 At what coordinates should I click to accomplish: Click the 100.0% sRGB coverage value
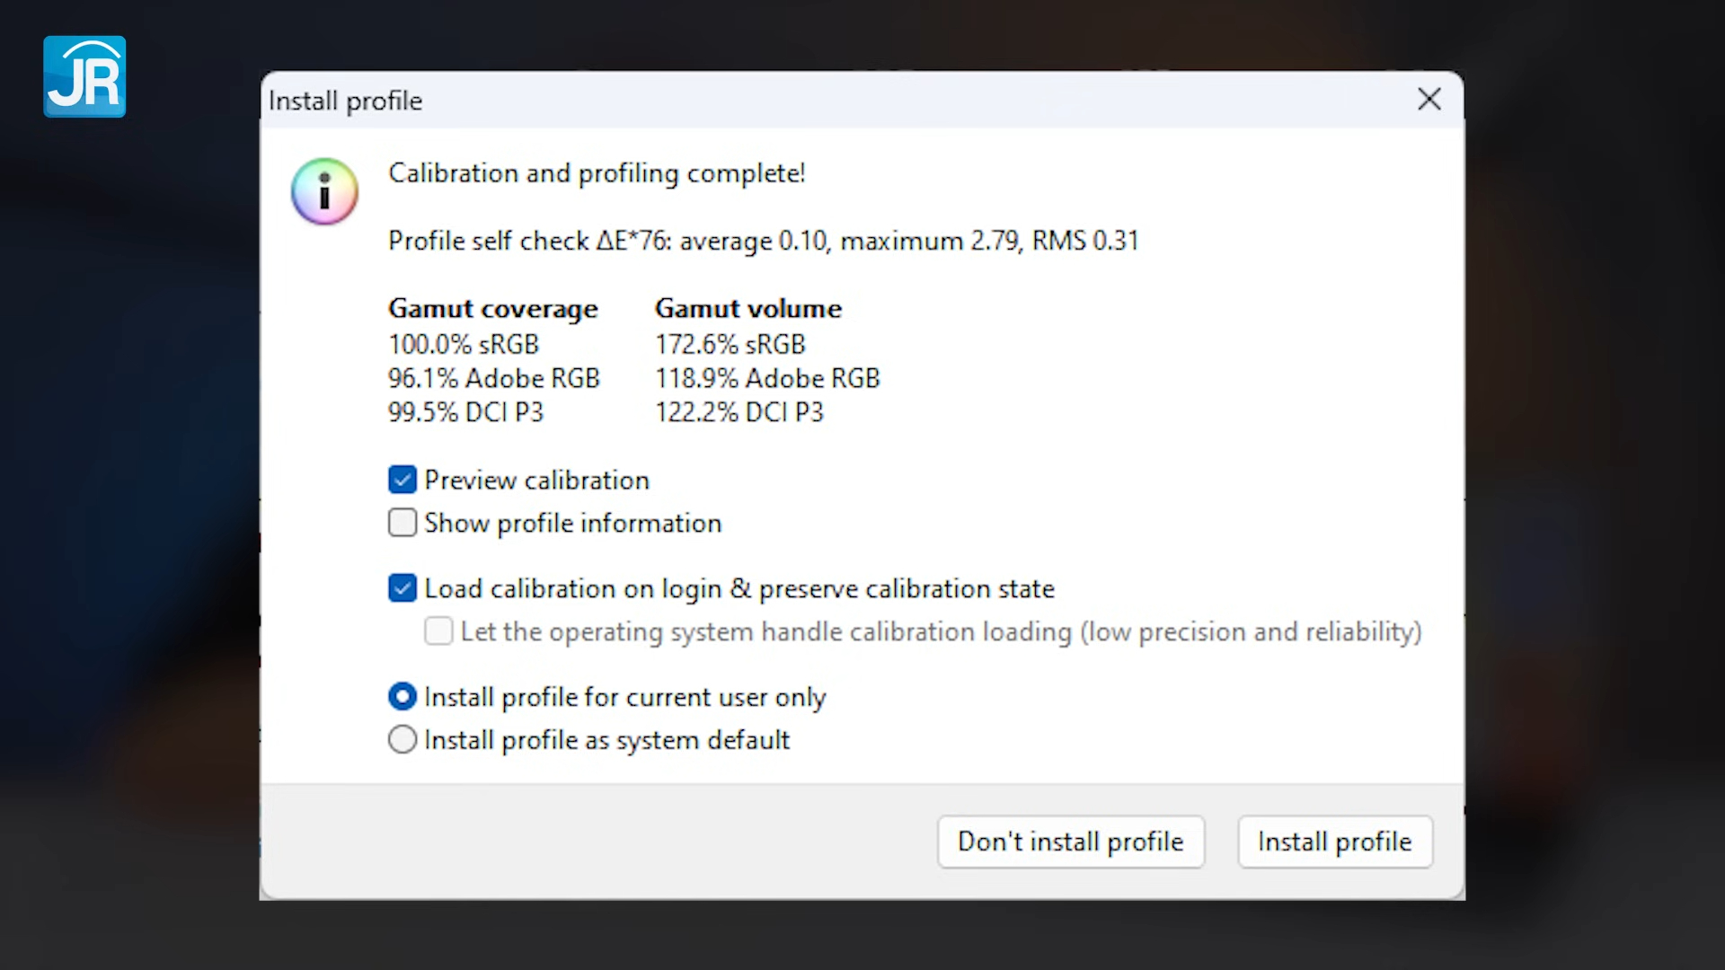464,344
